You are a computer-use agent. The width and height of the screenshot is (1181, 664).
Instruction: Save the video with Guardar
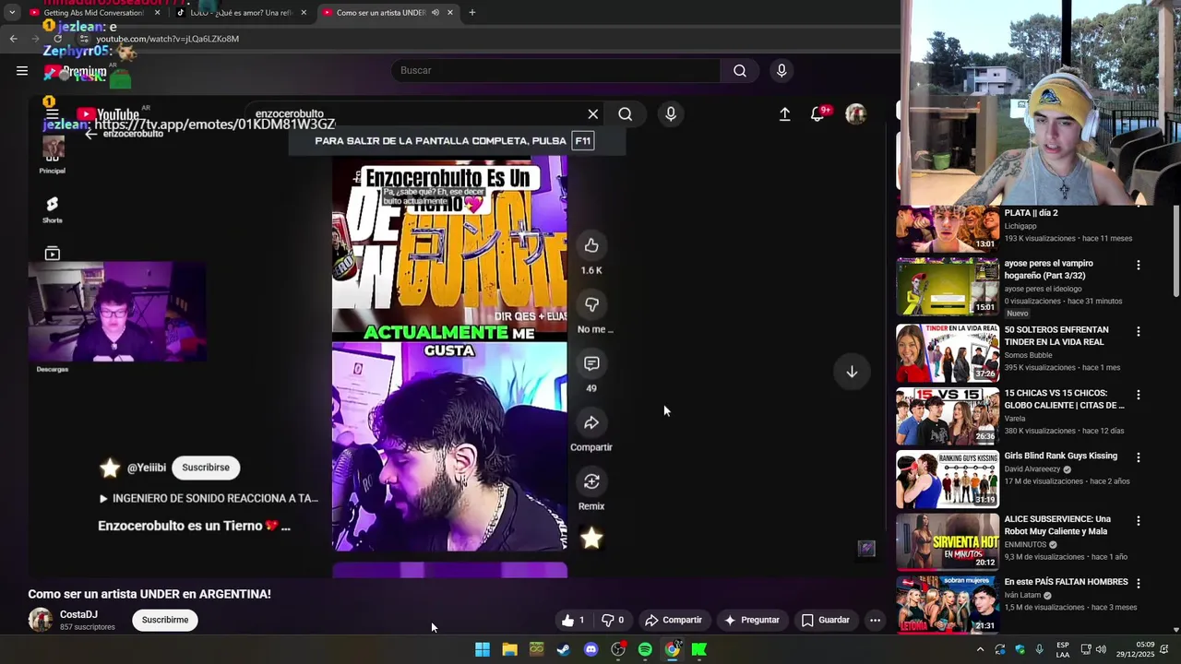[x=826, y=620]
